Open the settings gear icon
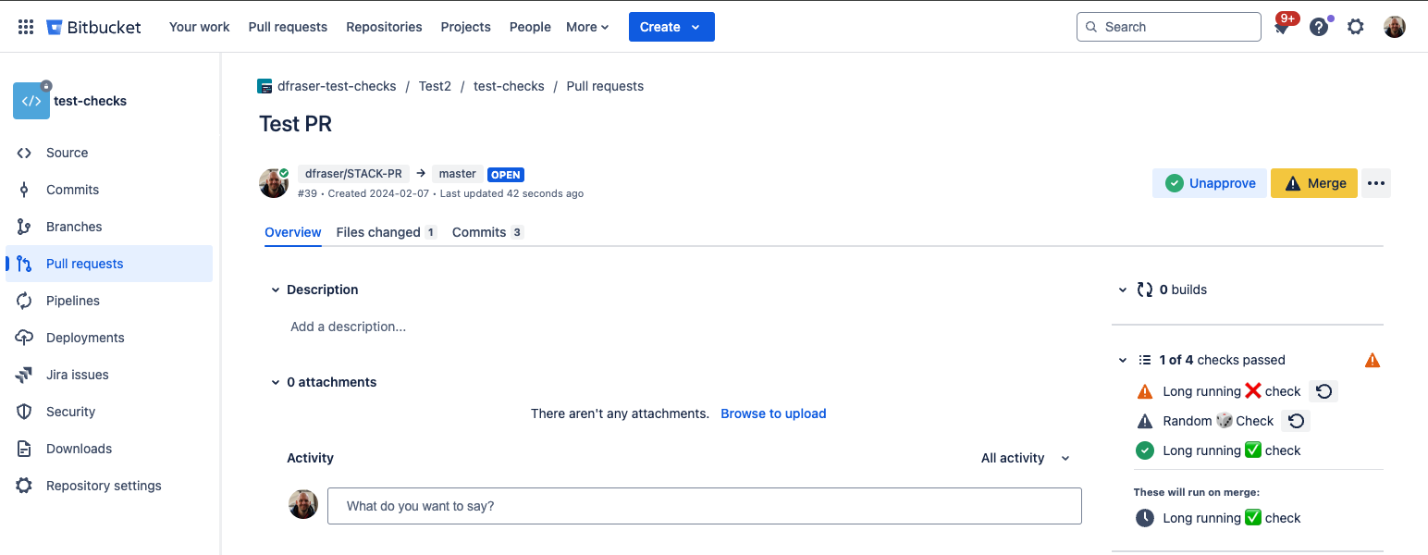This screenshot has width=1428, height=555. coord(1355,26)
